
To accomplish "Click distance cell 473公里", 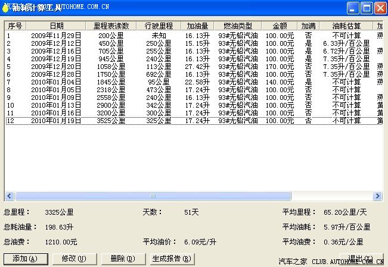I will coord(159,90).
